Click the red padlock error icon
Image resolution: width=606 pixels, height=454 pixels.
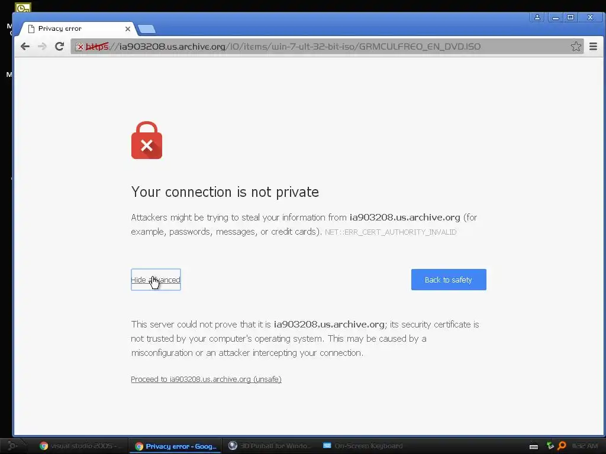(147, 140)
